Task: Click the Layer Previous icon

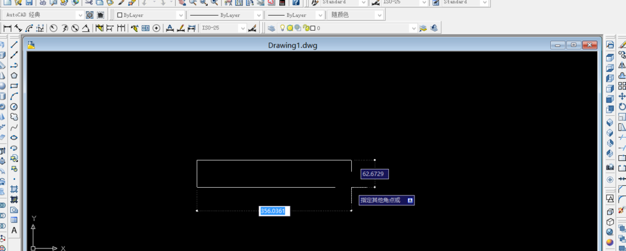Action: (434, 28)
